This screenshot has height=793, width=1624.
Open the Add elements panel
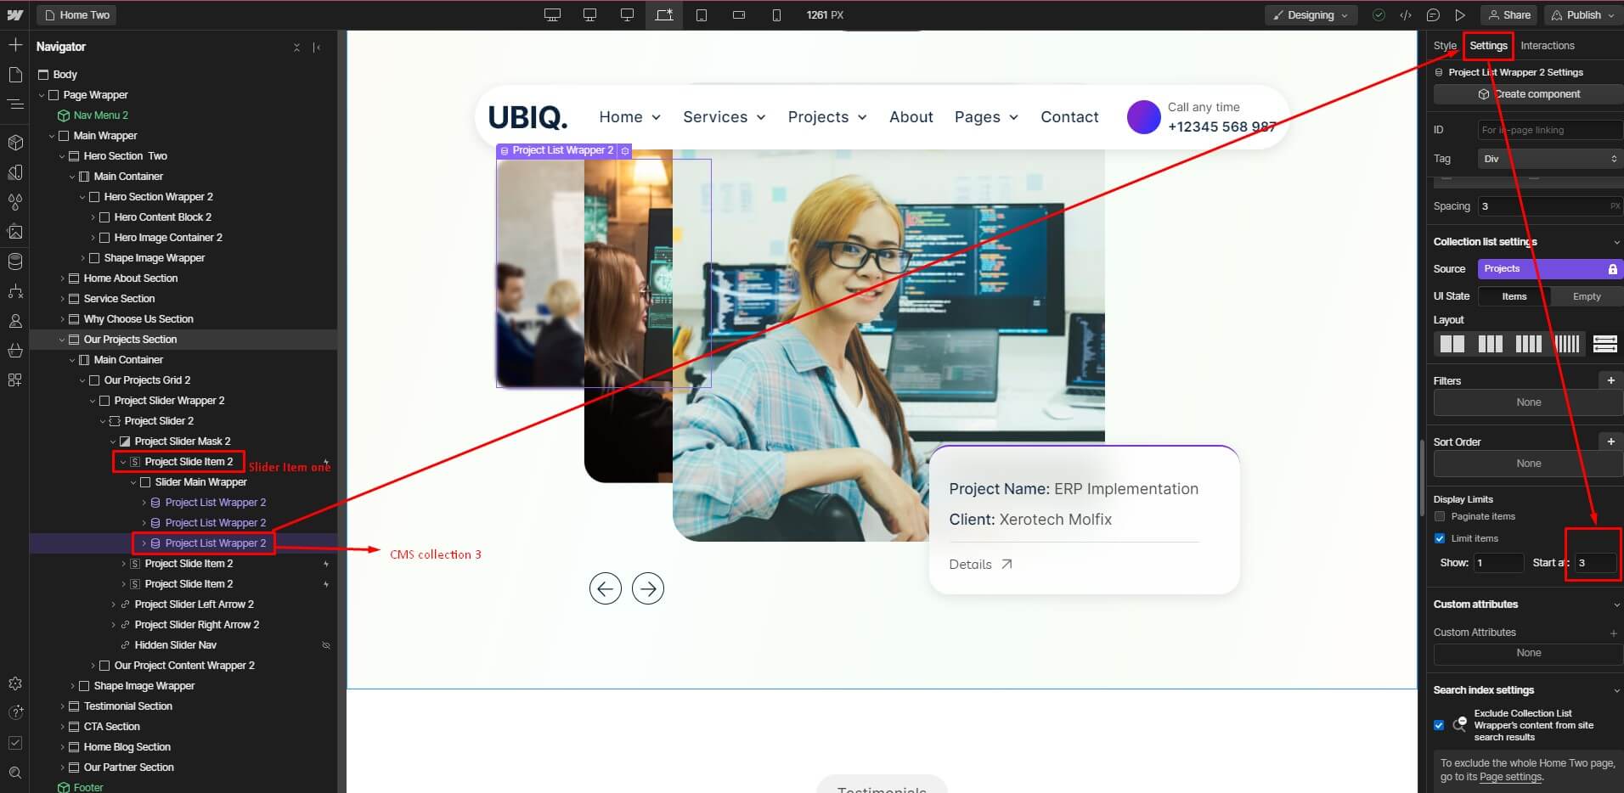click(x=15, y=44)
